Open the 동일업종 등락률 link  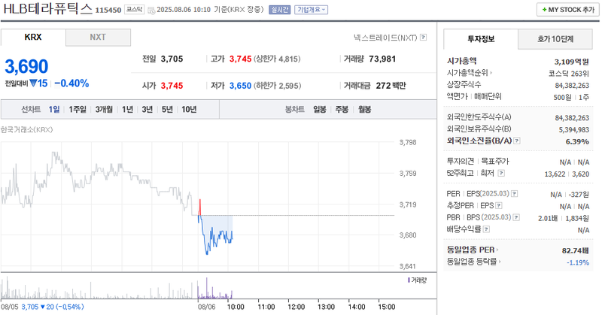pyautogui.click(x=472, y=262)
